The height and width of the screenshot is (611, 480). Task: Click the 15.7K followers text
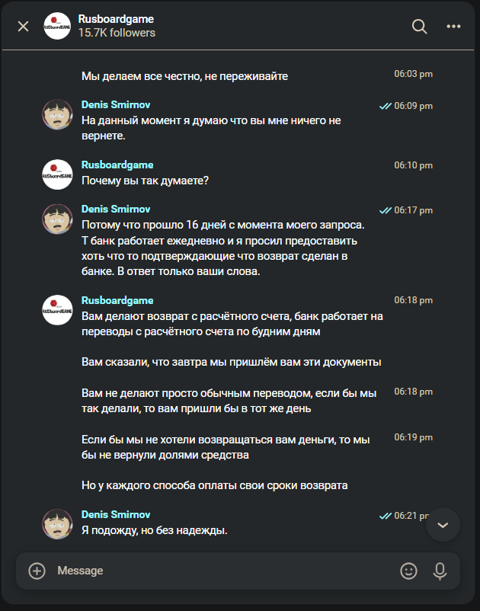coord(117,34)
